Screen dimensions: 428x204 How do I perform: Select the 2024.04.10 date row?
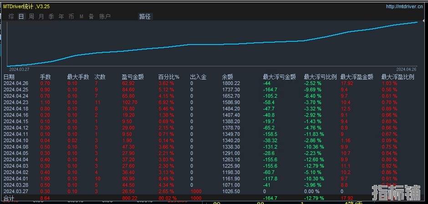(x=16, y=140)
